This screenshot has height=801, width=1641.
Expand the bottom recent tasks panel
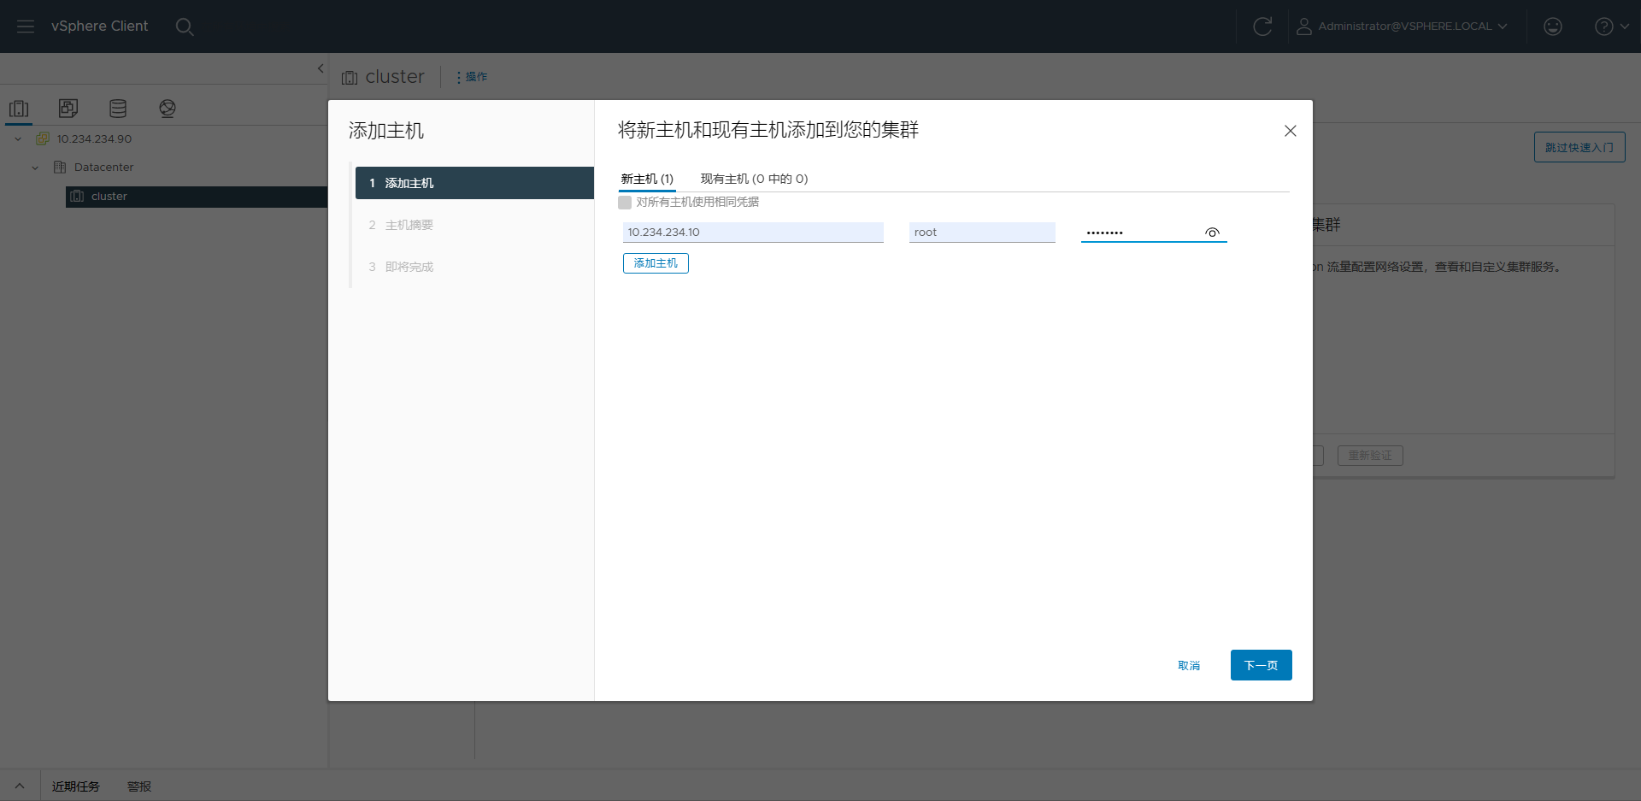pos(20,786)
